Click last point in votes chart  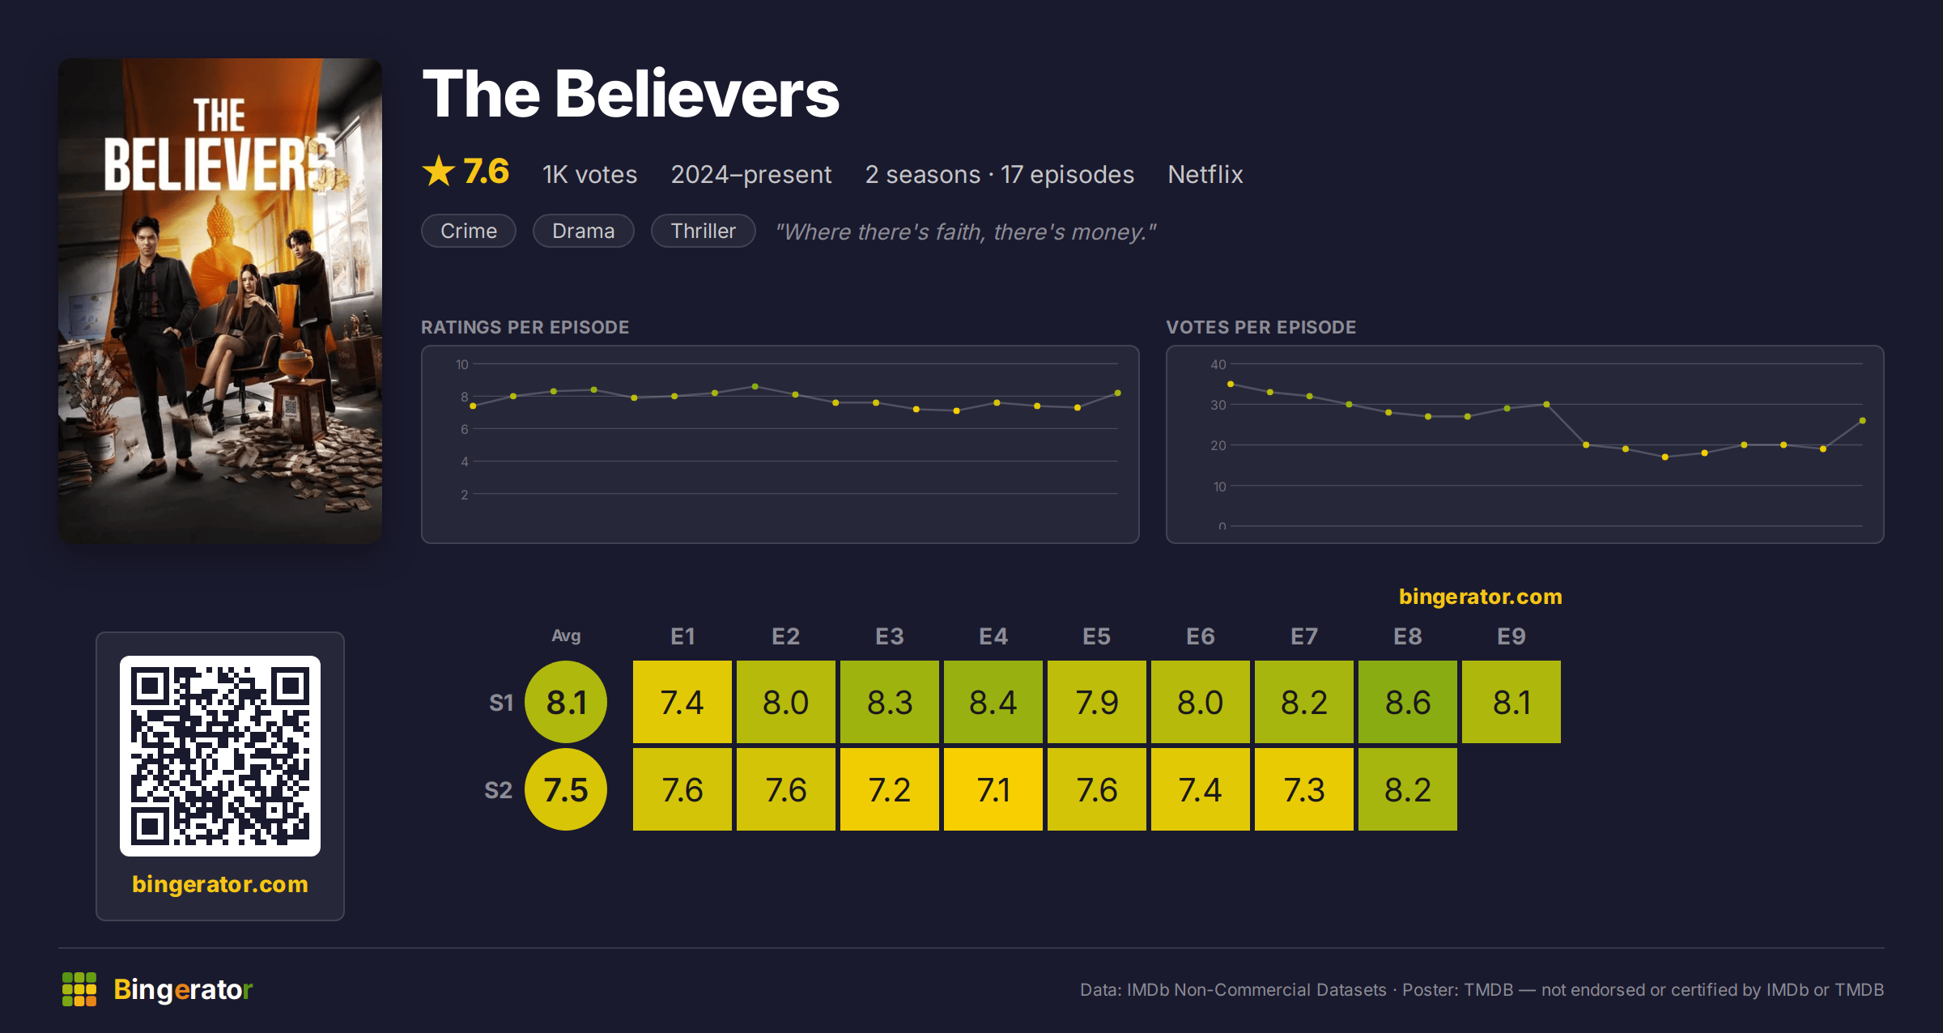[x=1863, y=421]
